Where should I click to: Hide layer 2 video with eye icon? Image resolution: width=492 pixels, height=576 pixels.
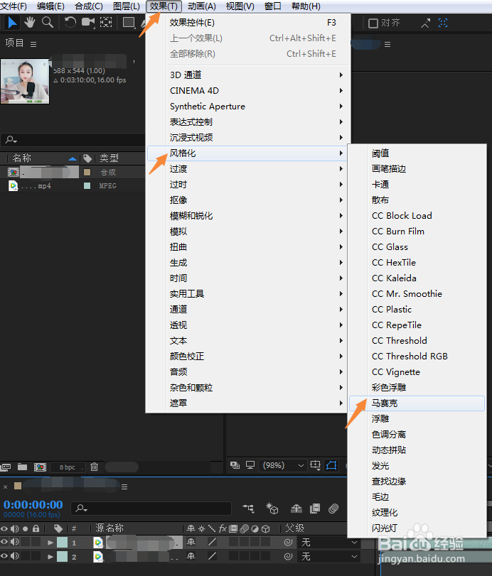tap(4, 556)
